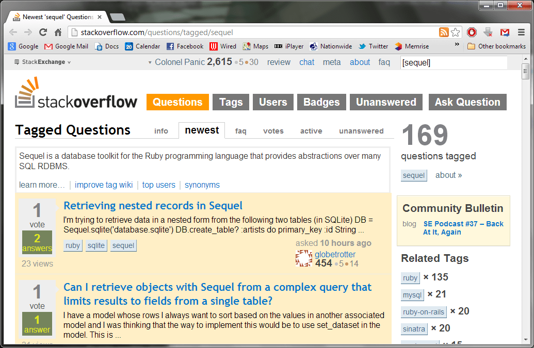Open question Retrieving nested records in Sequel

click(153, 206)
